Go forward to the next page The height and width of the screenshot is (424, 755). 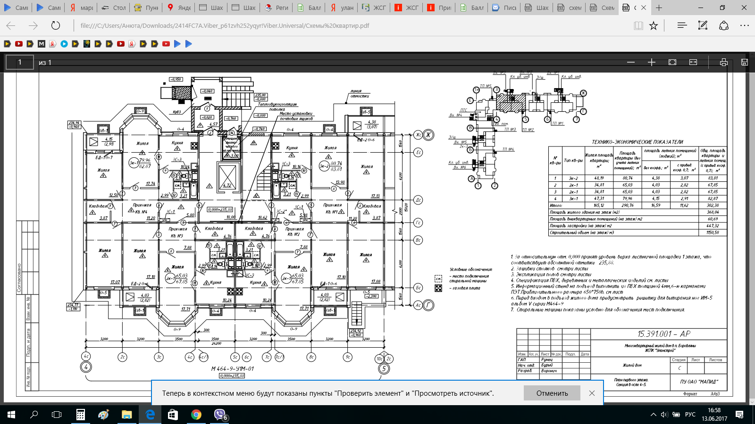(33, 25)
